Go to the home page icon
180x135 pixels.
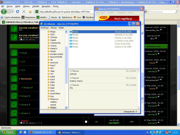[30, 12]
